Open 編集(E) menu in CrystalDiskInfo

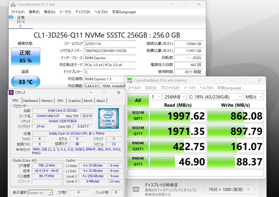[34, 12]
